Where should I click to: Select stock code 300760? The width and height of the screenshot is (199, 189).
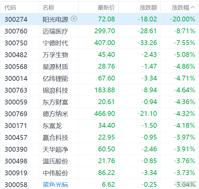16,31
